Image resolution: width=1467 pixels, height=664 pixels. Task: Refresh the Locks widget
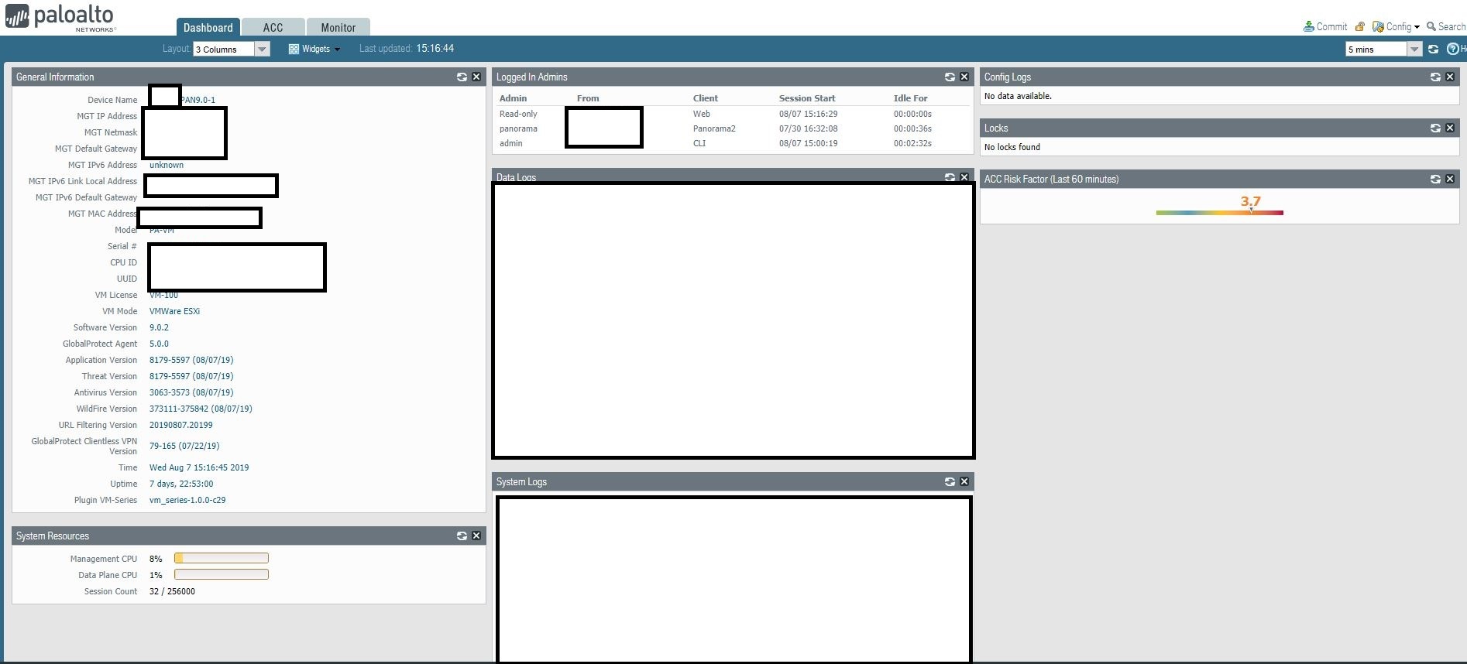1435,128
